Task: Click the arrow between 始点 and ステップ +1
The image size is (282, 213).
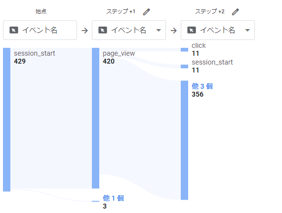Action: coord(84,31)
